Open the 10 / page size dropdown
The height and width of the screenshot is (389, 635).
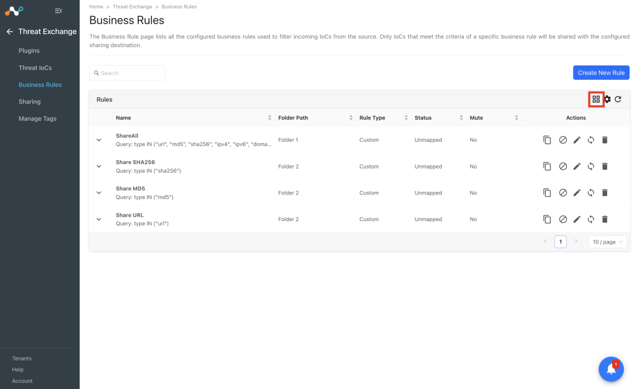pos(608,242)
